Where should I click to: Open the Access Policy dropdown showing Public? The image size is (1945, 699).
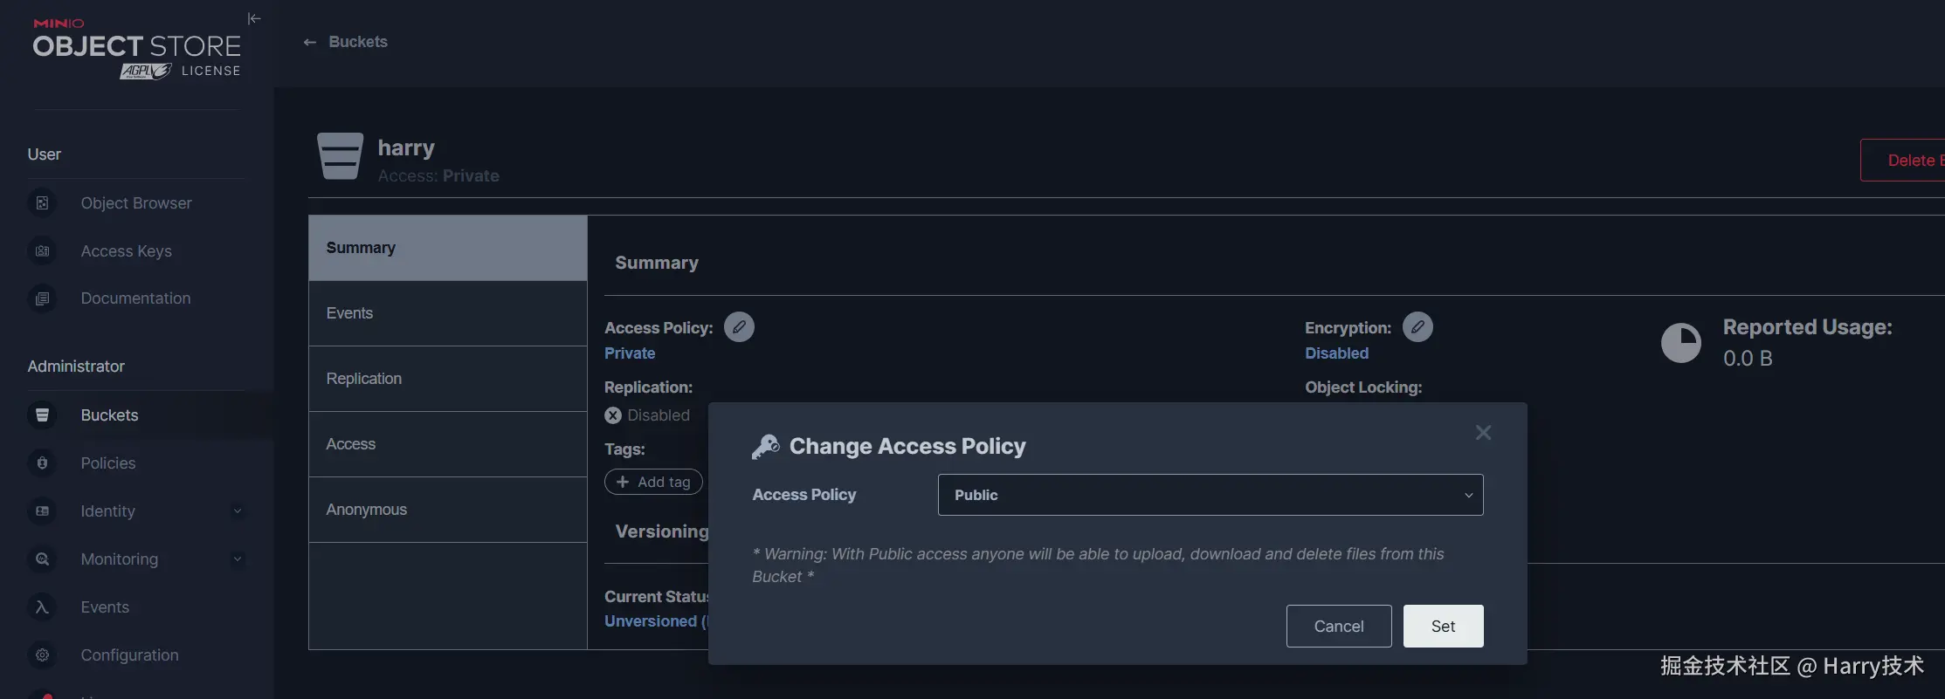coord(1210,495)
